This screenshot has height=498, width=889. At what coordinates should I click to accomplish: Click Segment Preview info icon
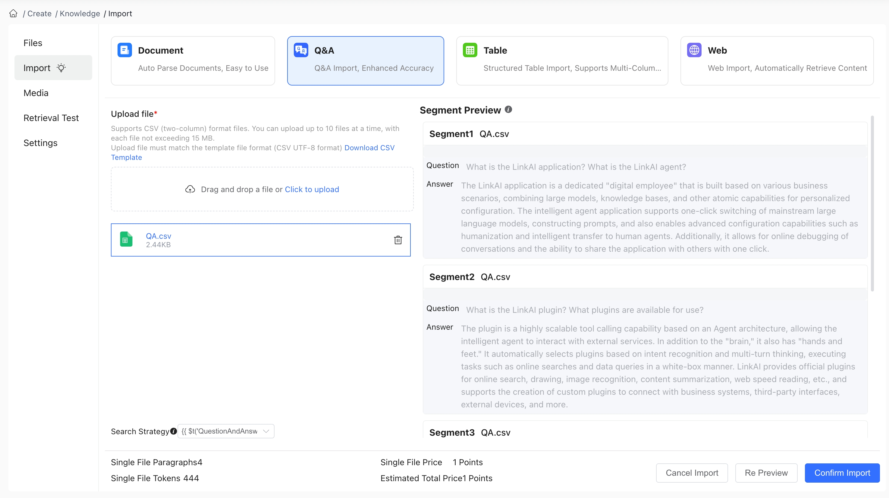[508, 109]
